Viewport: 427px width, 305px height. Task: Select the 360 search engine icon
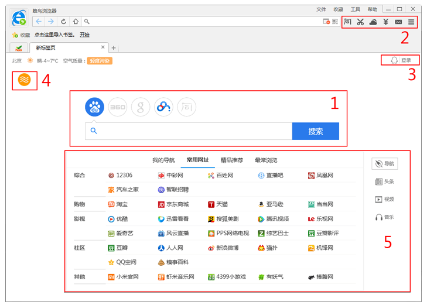[117, 107]
